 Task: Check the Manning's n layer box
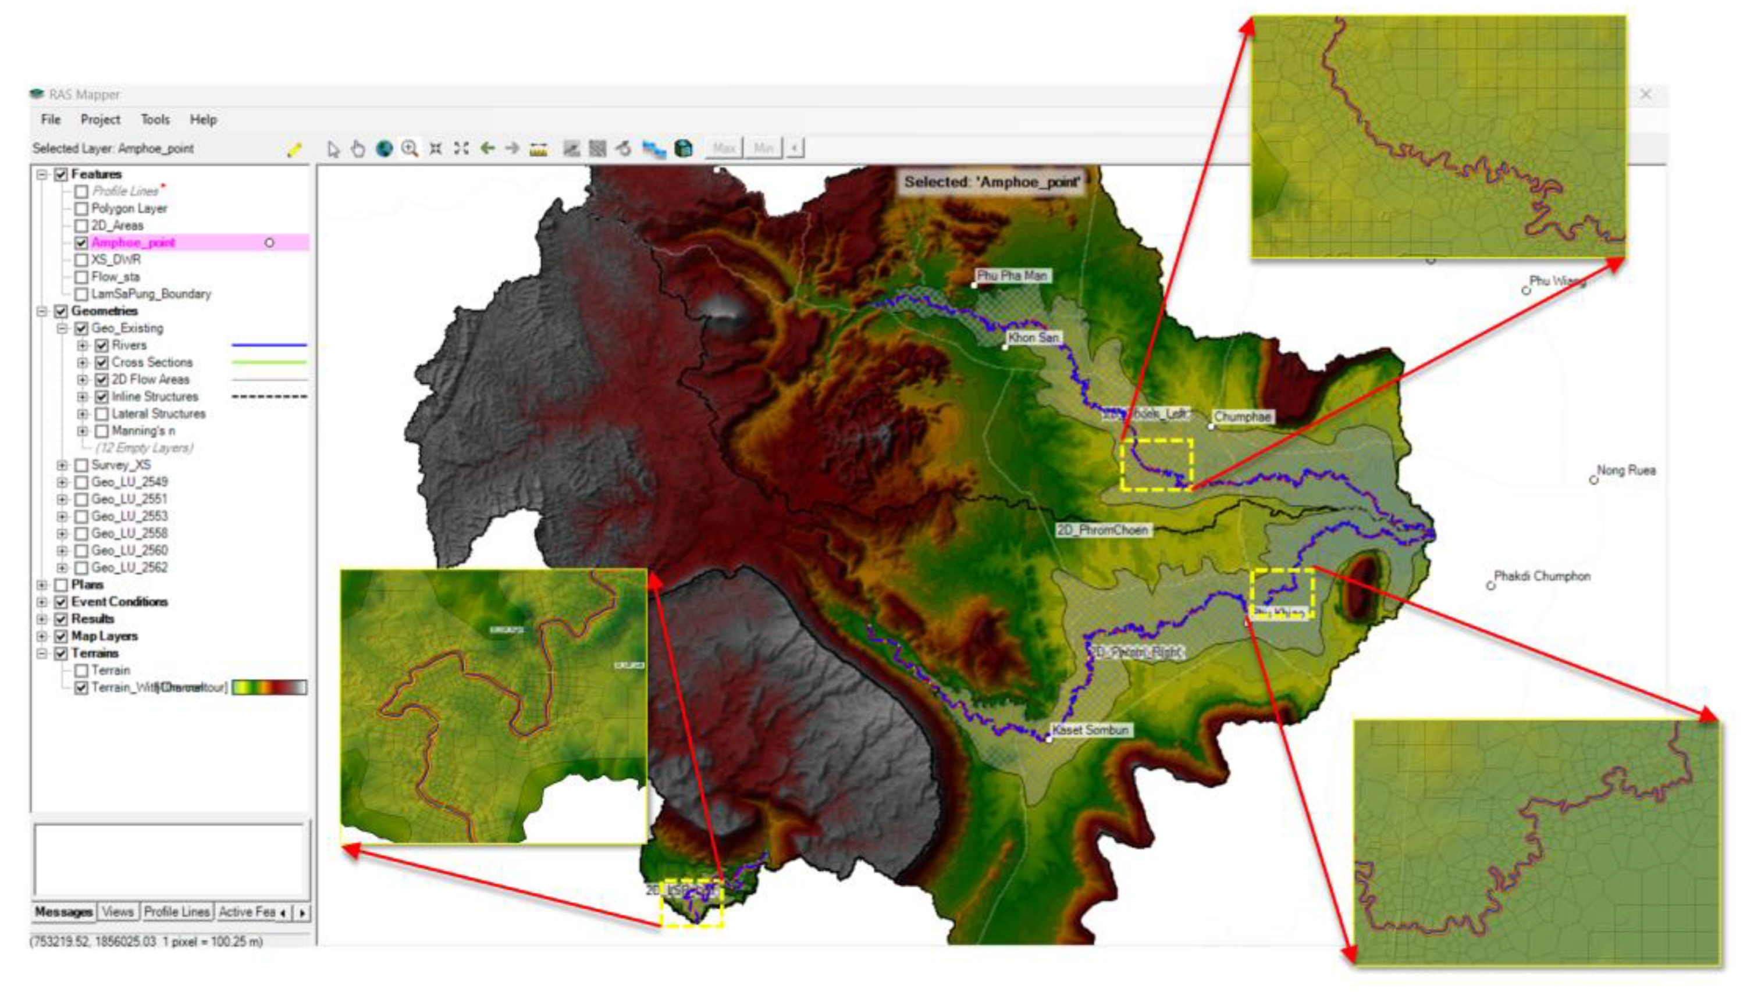pyautogui.click(x=102, y=431)
